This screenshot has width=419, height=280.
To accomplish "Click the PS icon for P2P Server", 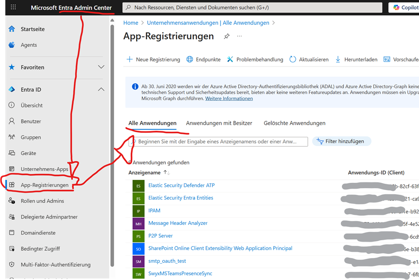I will point(139,236).
